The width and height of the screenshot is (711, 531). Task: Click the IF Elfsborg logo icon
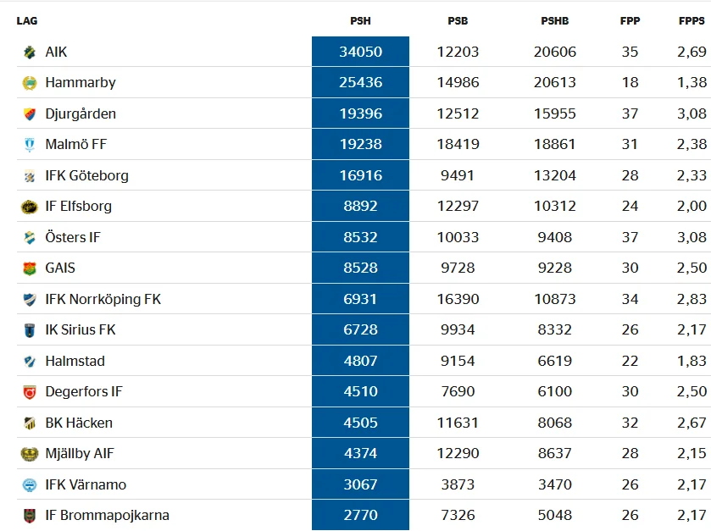[30, 207]
